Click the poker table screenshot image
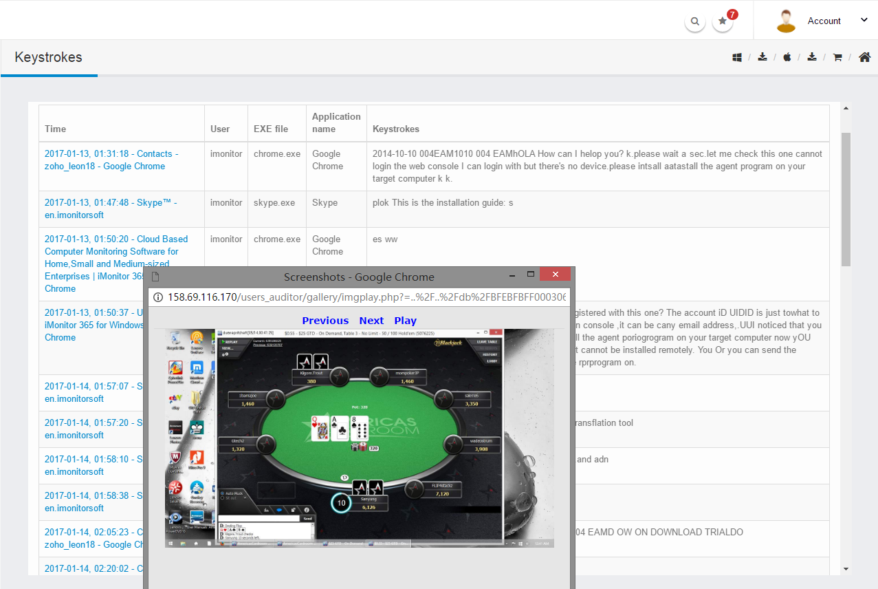 click(359, 438)
